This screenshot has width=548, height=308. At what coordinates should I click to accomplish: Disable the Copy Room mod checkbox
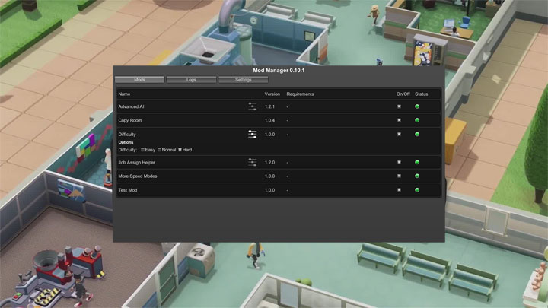pyautogui.click(x=399, y=120)
